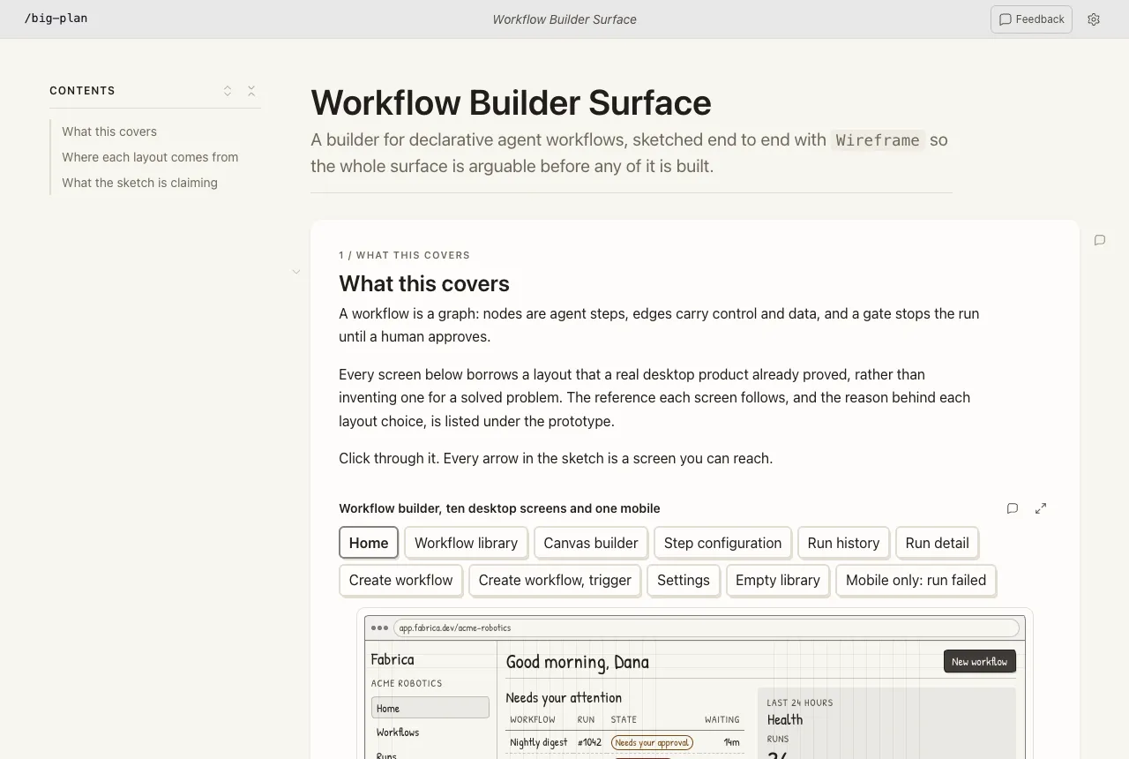Switch to Canvas builder screen
This screenshot has height=759, width=1129.
coord(591,543)
